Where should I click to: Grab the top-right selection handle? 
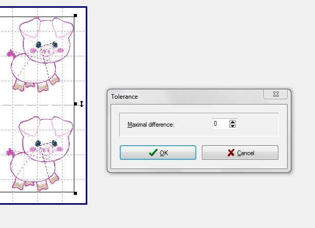(75, 16)
